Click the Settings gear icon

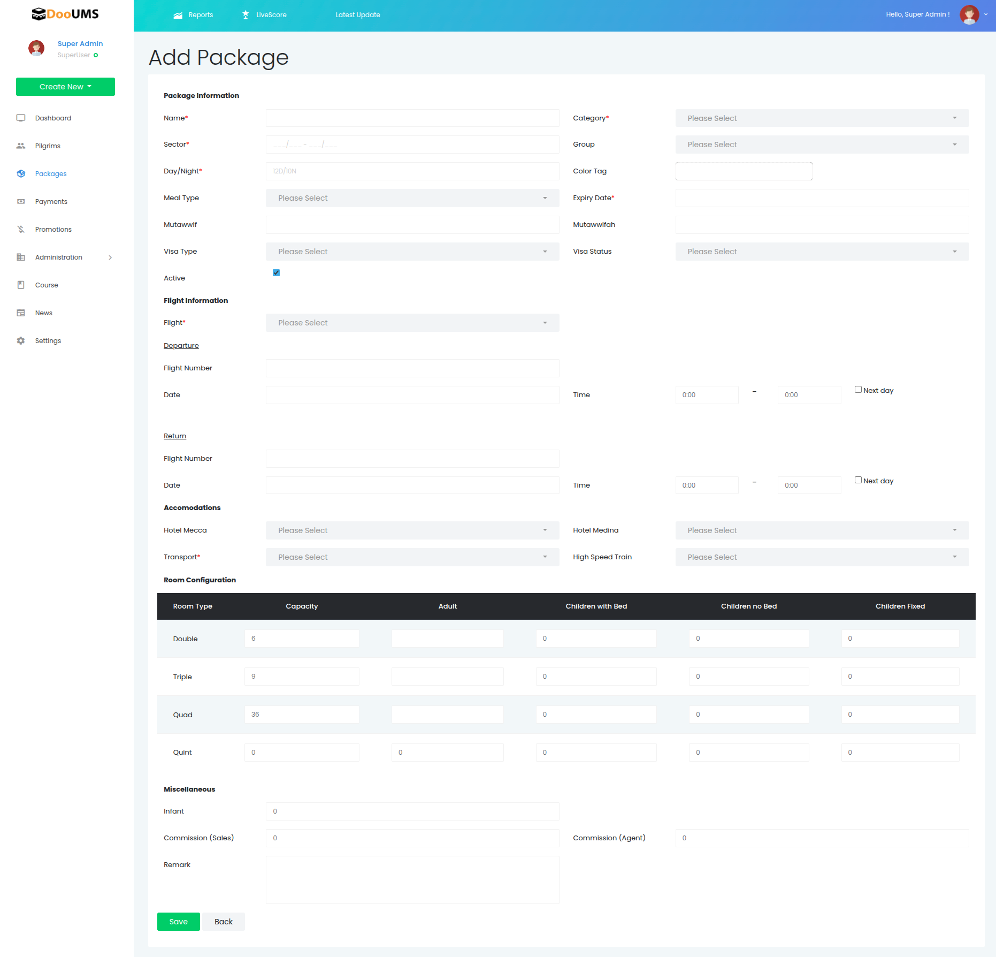(x=21, y=340)
